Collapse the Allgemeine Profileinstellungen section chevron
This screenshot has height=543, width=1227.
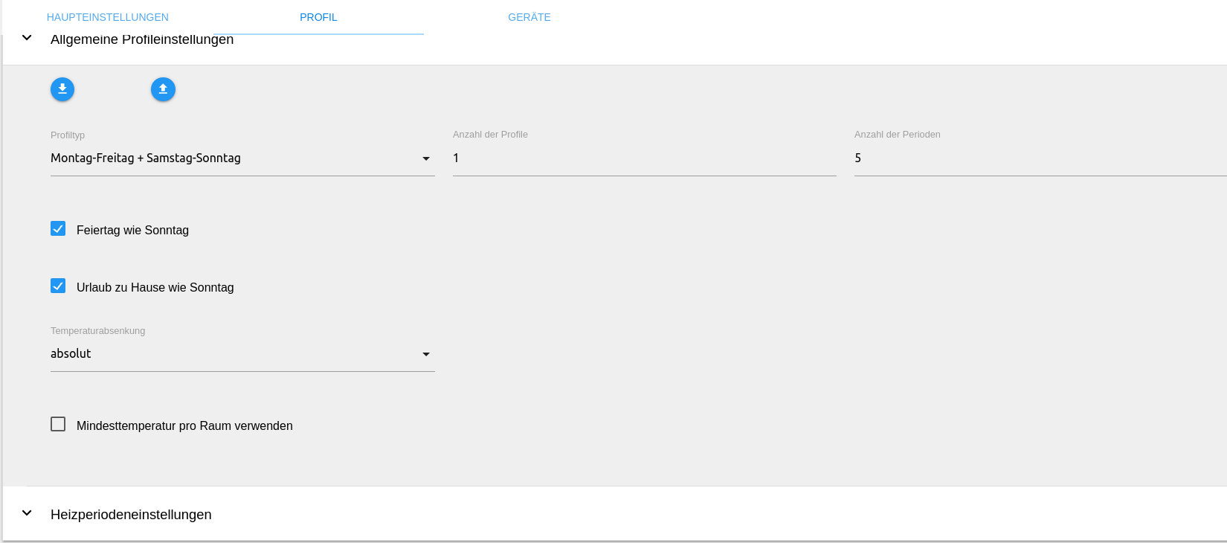click(x=27, y=38)
